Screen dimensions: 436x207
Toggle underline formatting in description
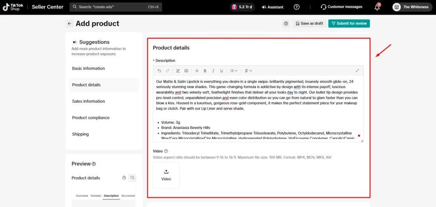pyautogui.click(x=221, y=71)
